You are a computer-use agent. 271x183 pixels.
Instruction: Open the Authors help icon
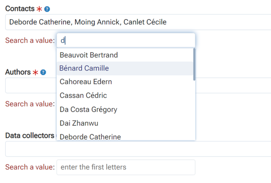click(x=43, y=72)
